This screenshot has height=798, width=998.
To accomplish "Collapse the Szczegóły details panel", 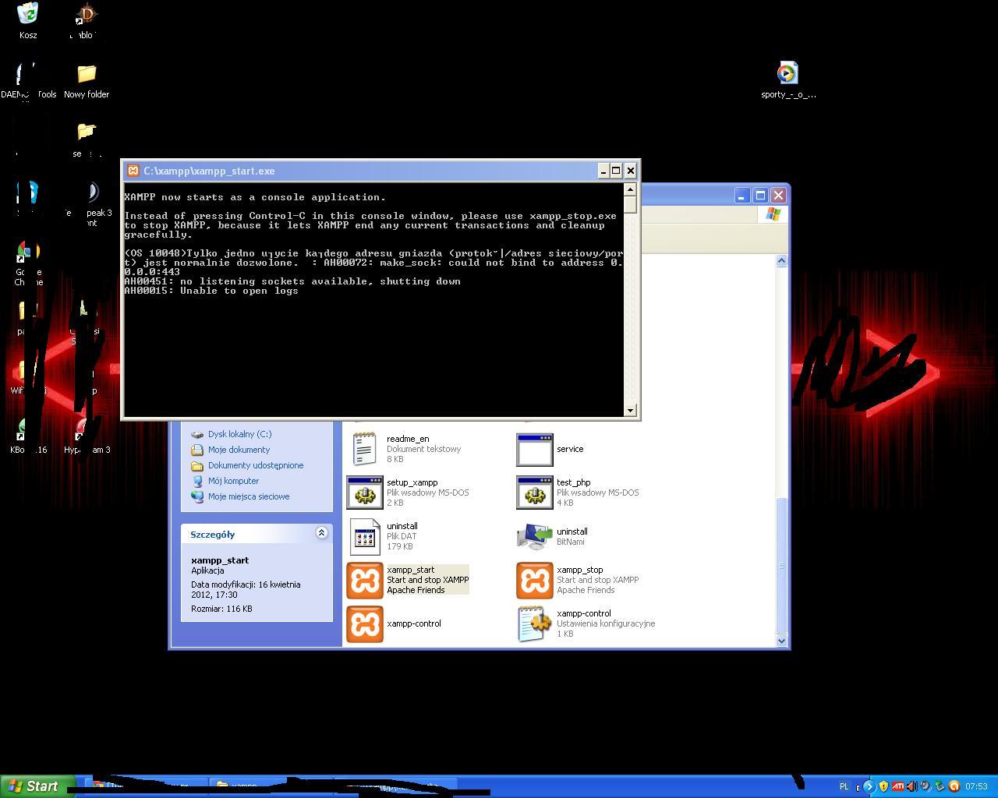I will point(321,533).
